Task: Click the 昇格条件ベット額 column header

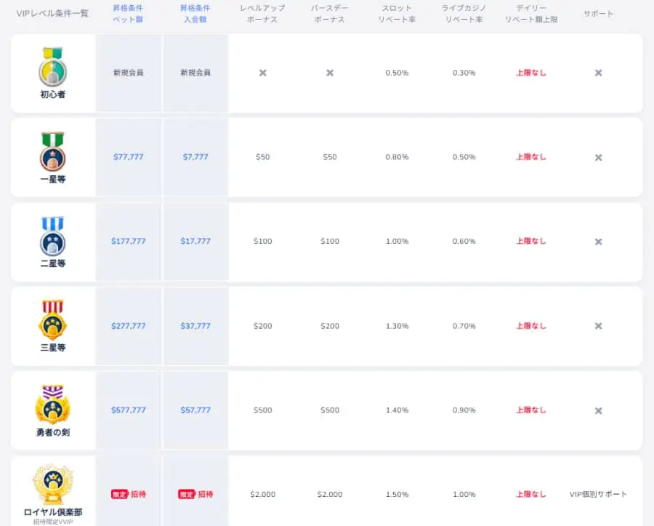Action: [x=128, y=13]
